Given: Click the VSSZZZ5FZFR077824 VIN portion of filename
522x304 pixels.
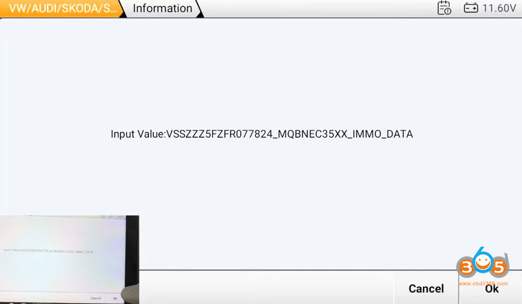Looking at the screenshot, I should click(219, 134).
